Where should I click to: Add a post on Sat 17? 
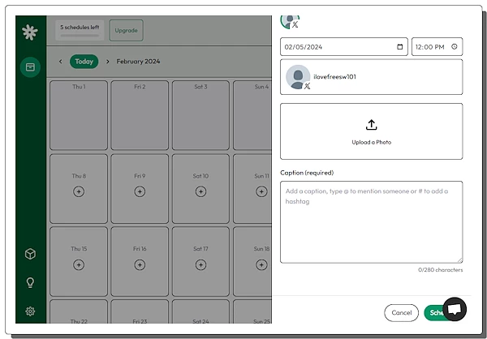pos(200,265)
